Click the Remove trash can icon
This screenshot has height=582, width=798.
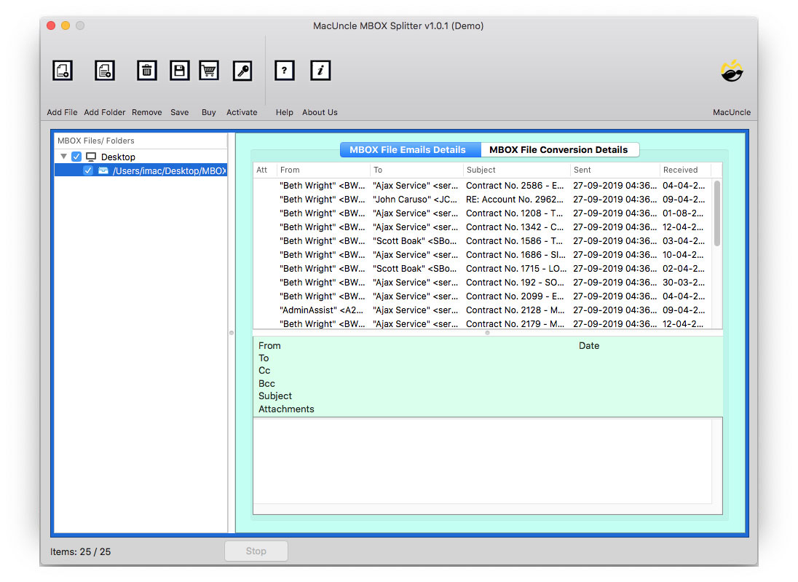coord(146,70)
